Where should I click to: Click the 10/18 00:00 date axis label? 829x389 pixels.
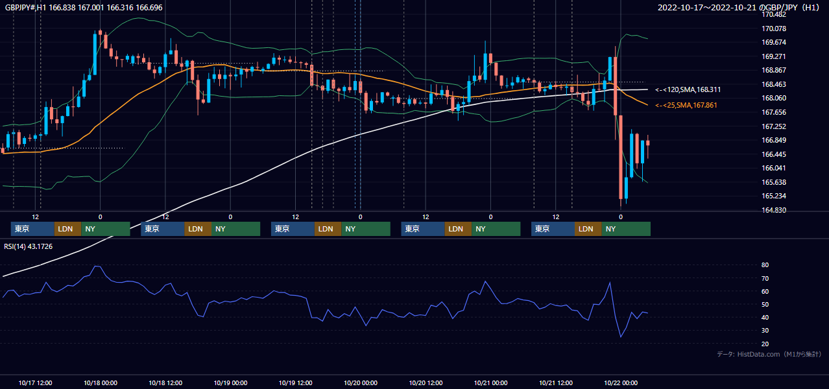[x=100, y=383]
